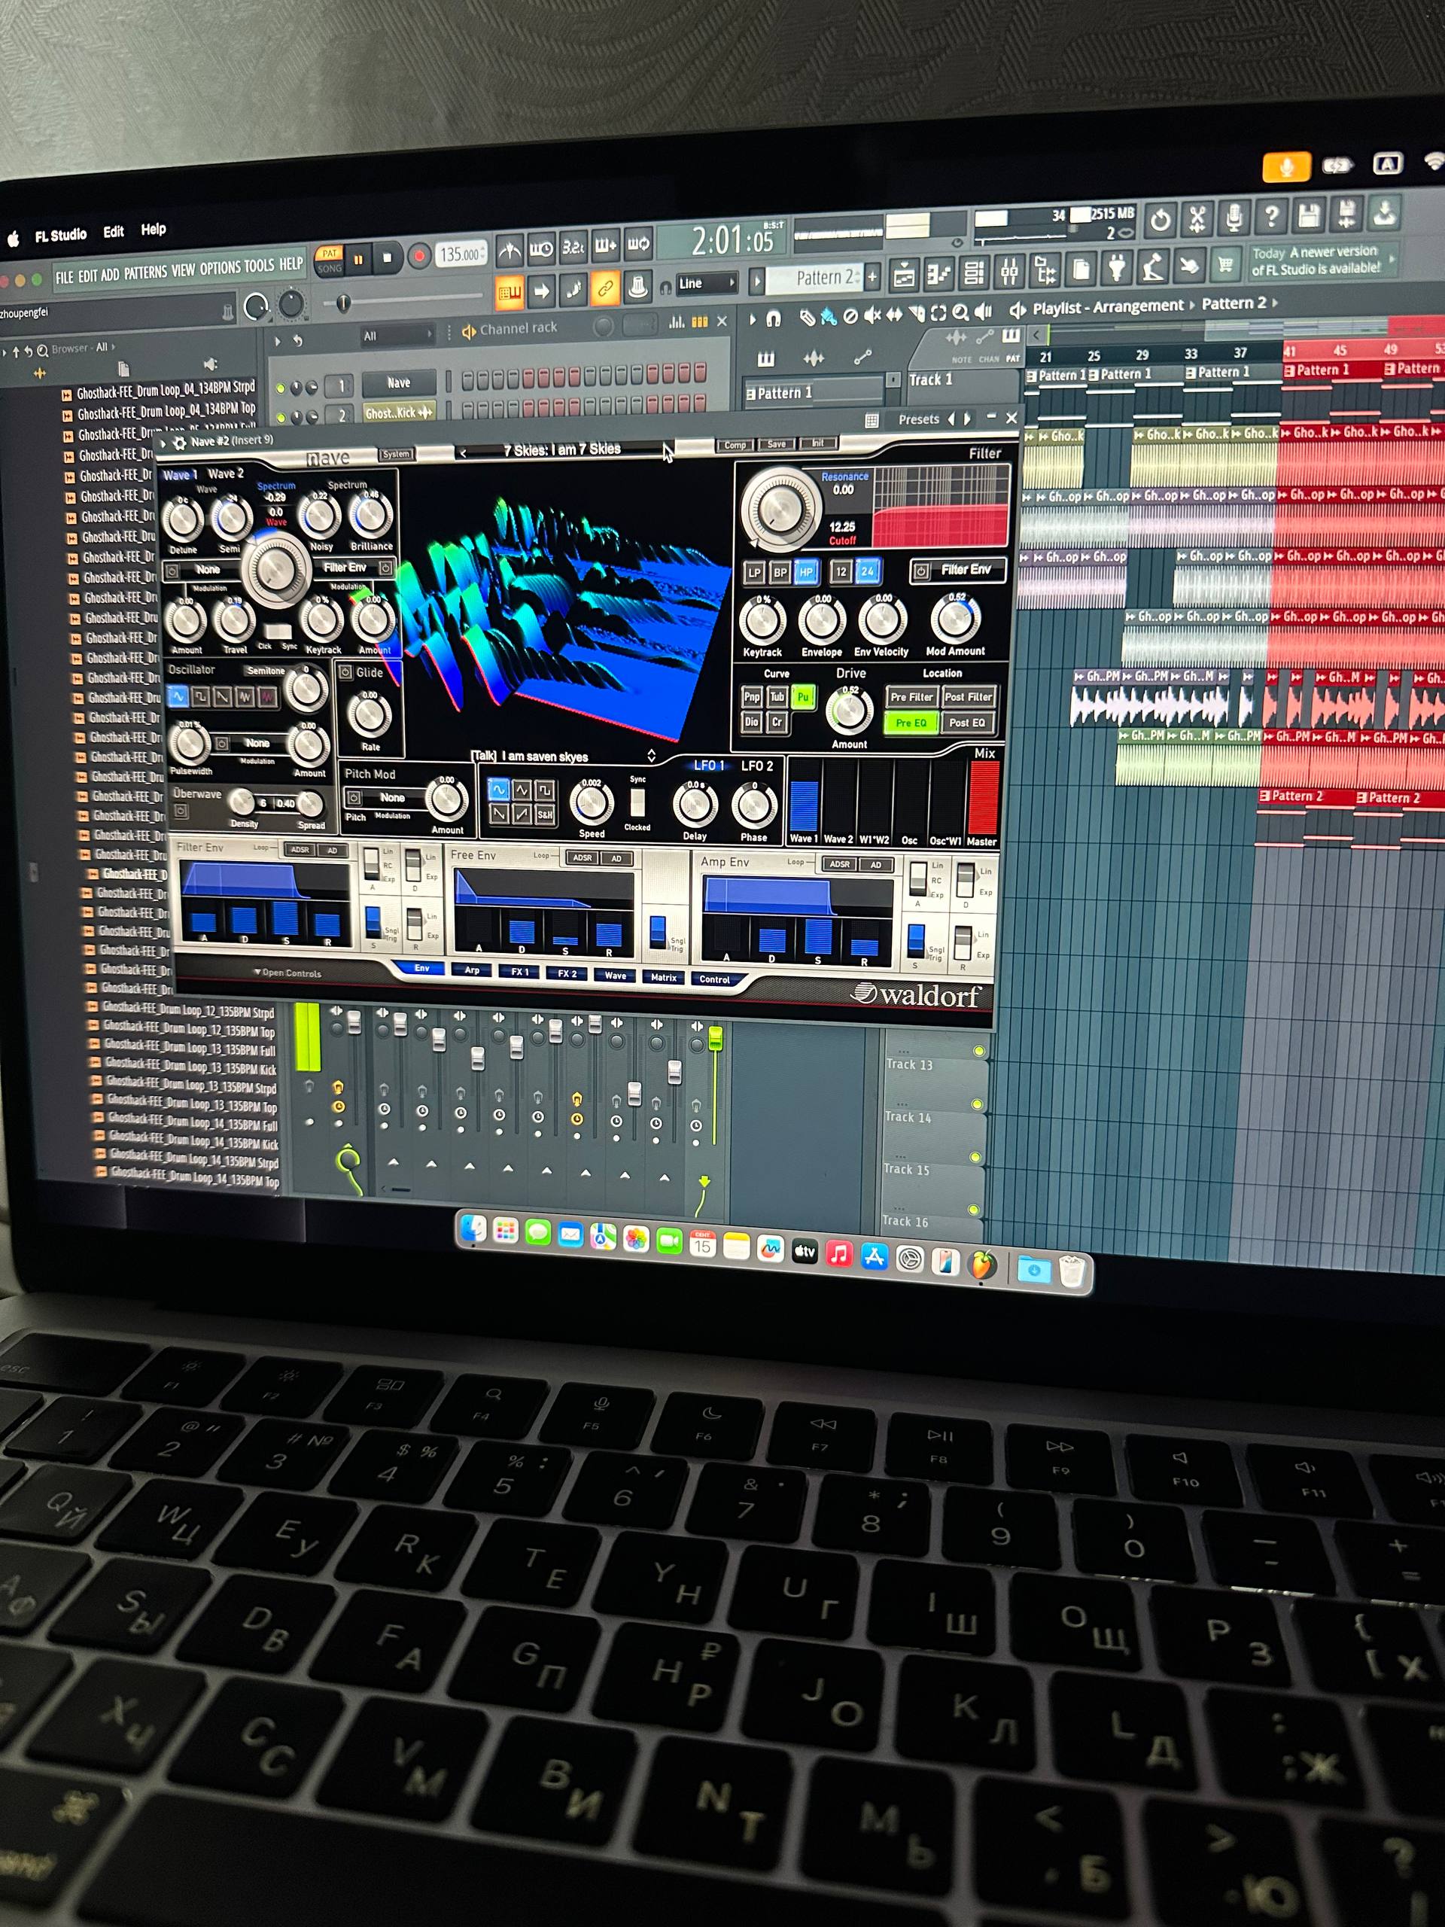Click the 135.000 tempo field

461,254
